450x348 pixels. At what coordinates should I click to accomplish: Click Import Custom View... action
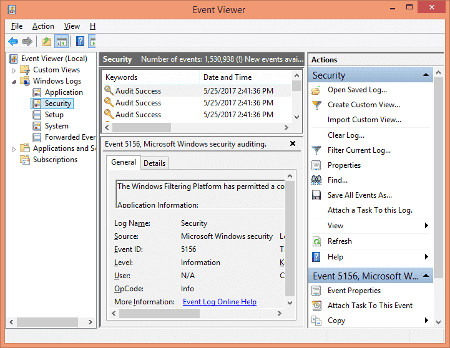coord(364,120)
